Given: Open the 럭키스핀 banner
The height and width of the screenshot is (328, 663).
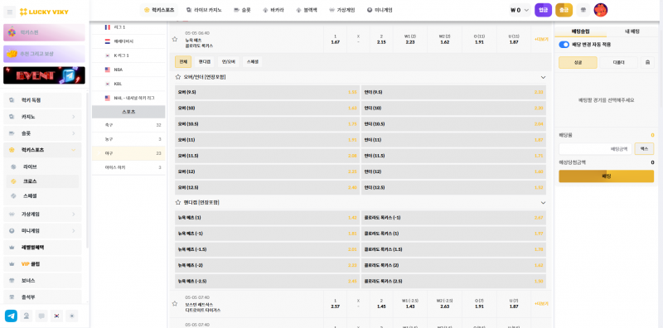Looking at the screenshot, I should (44, 32).
